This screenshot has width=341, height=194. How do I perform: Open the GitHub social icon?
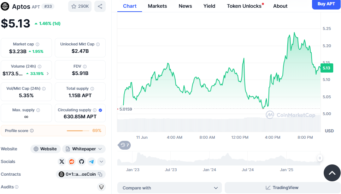point(82,162)
